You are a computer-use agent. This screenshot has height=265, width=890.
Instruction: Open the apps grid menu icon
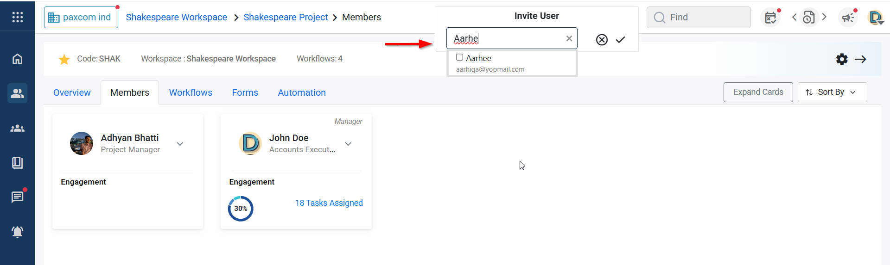coord(17,17)
